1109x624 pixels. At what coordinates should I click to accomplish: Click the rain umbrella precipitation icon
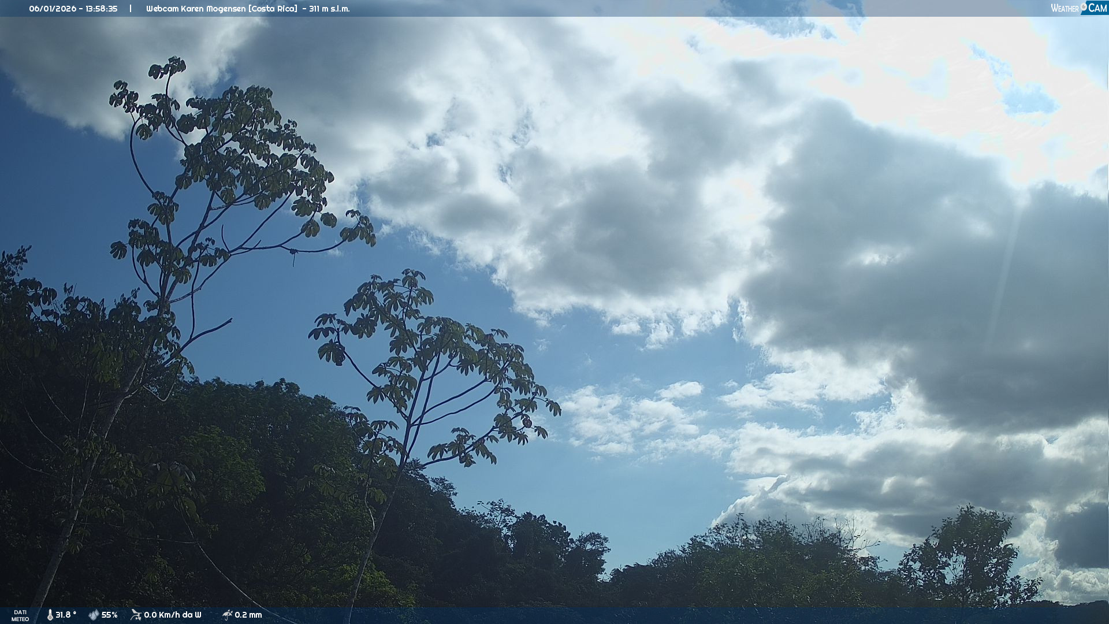(227, 615)
